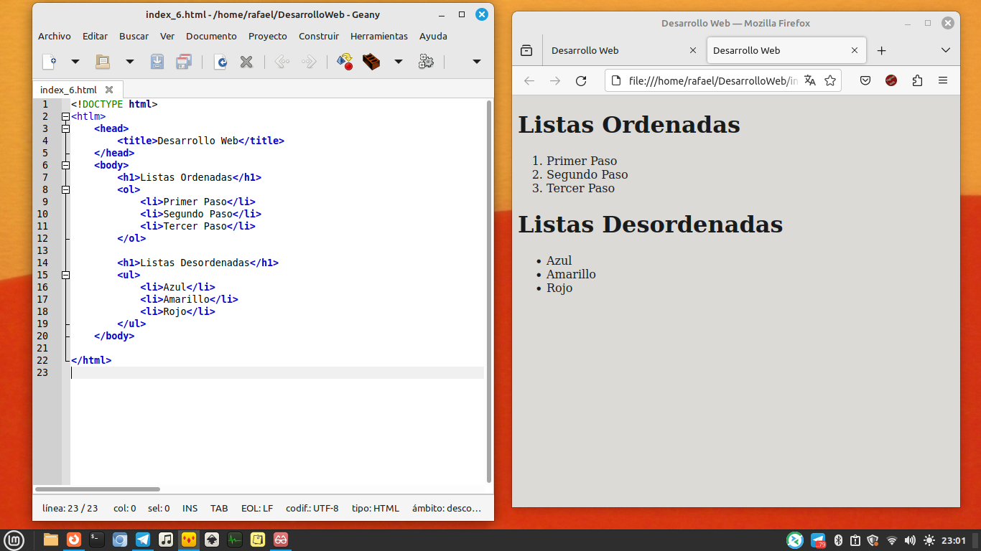Close the current file with the toolbar X icon
981x551 pixels.
[246, 62]
